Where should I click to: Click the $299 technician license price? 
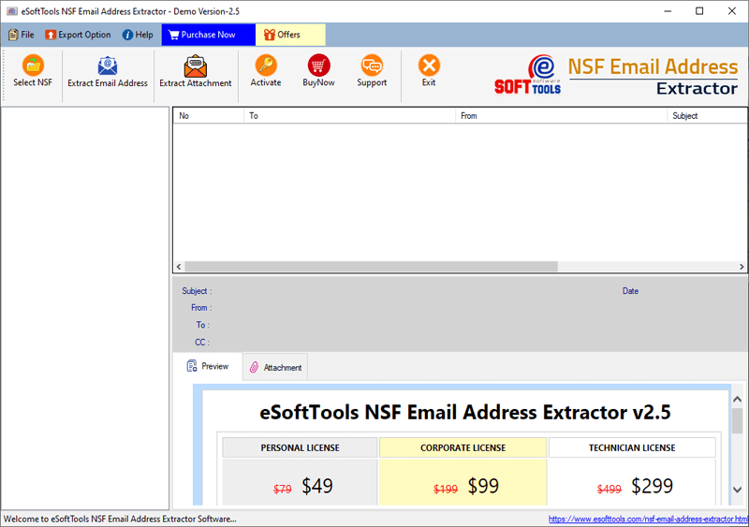[x=652, y=486]
